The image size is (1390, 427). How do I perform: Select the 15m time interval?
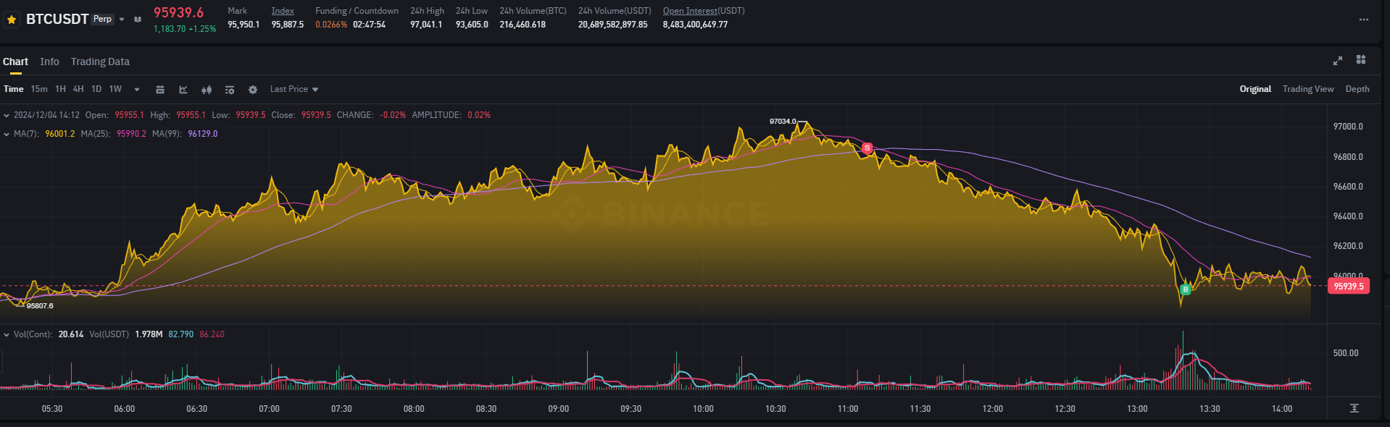click(39, 89)
